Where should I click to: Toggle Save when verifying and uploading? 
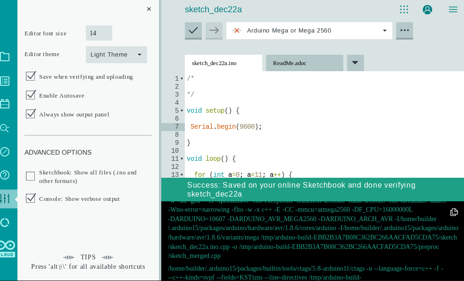point(31,76)
